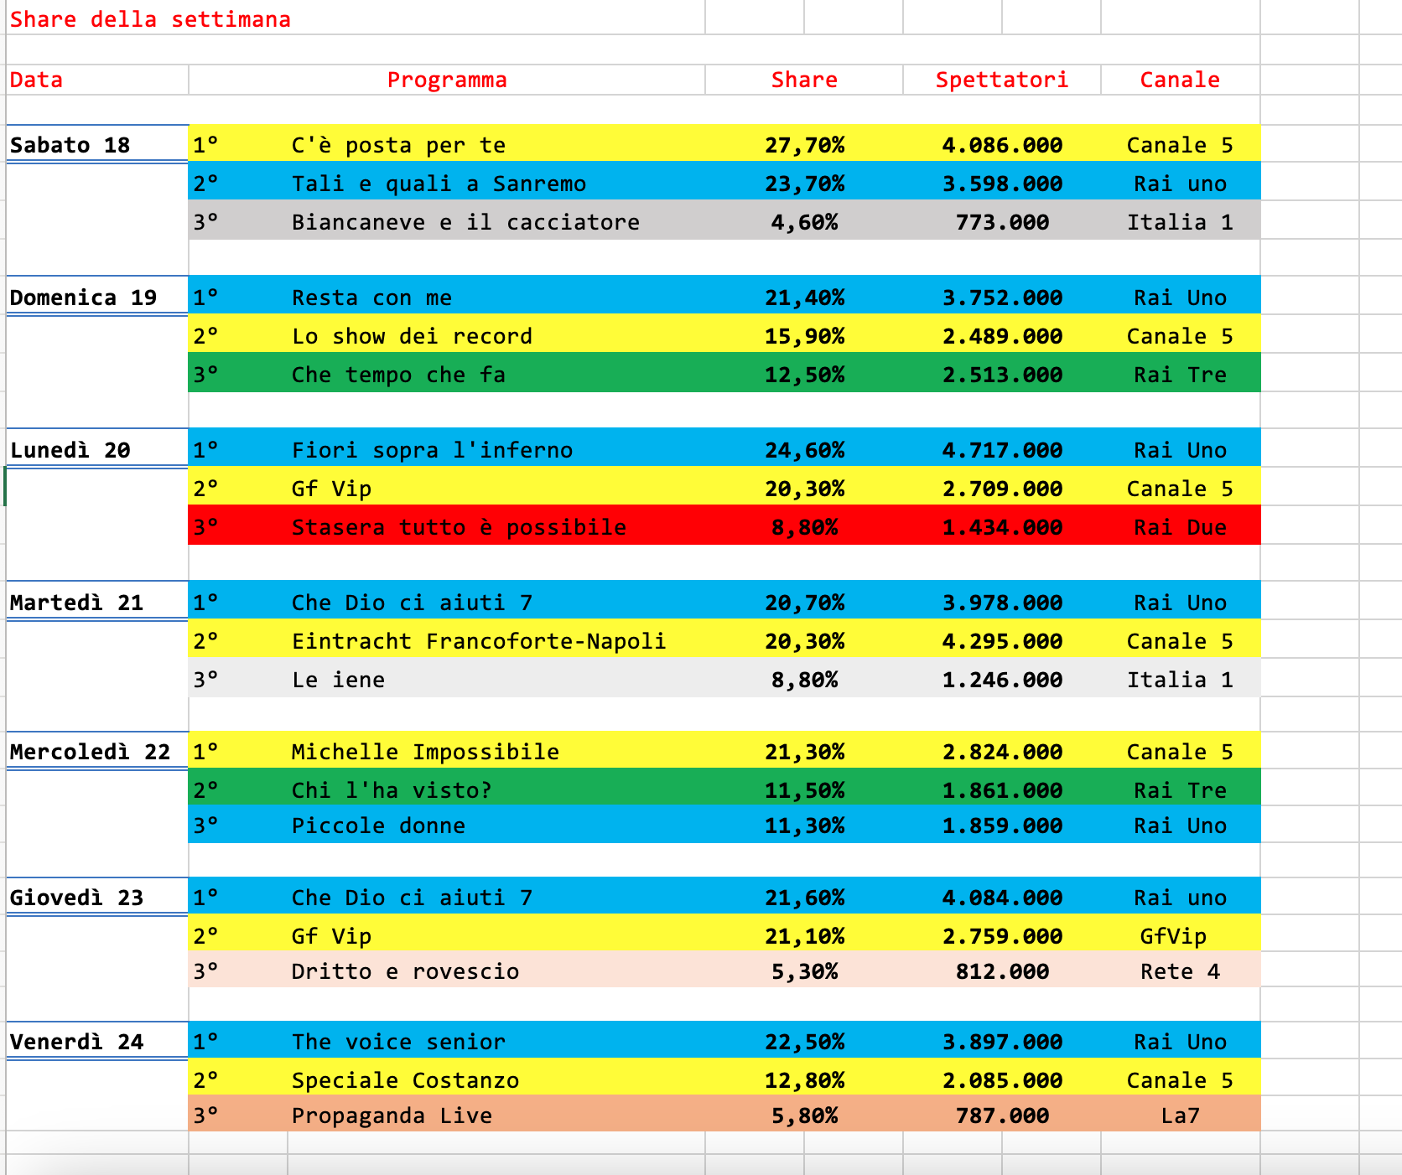Screen dimensions: 1402x1175
Task: Click the 'La7' channel cell
Action: [1179, 1115]
